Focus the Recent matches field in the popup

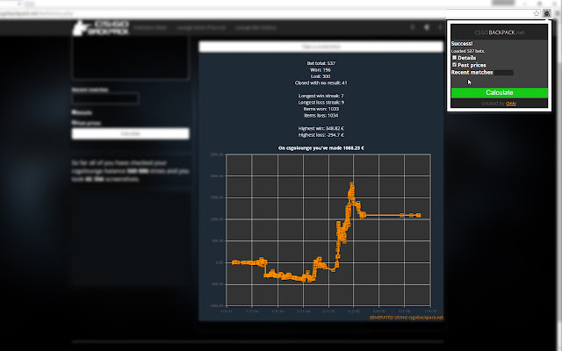[504, 72]
